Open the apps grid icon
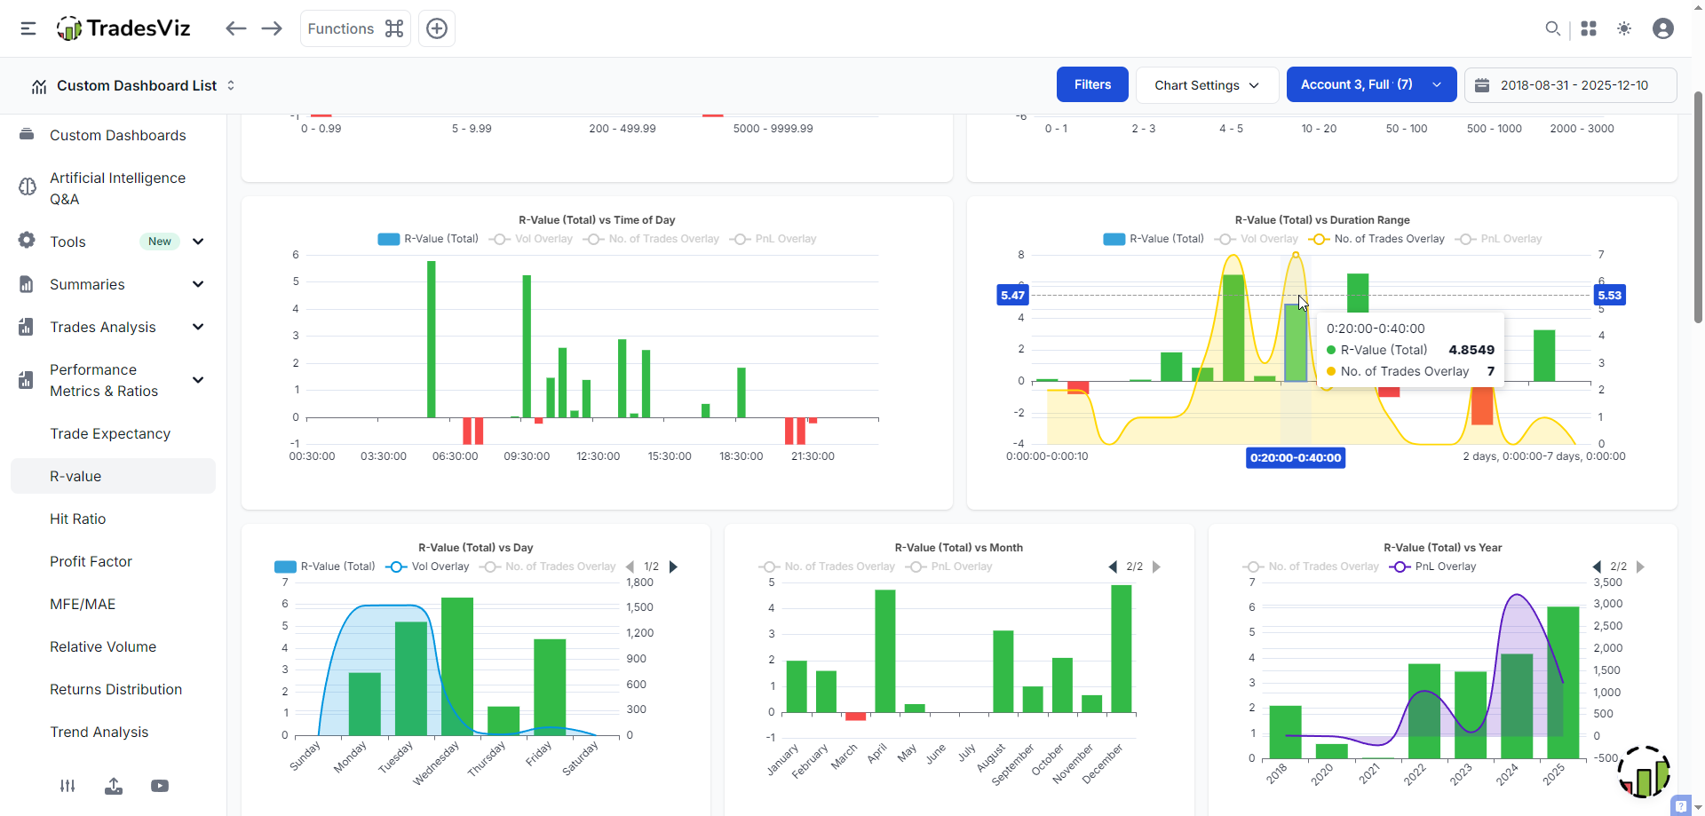 (1589, 28)
